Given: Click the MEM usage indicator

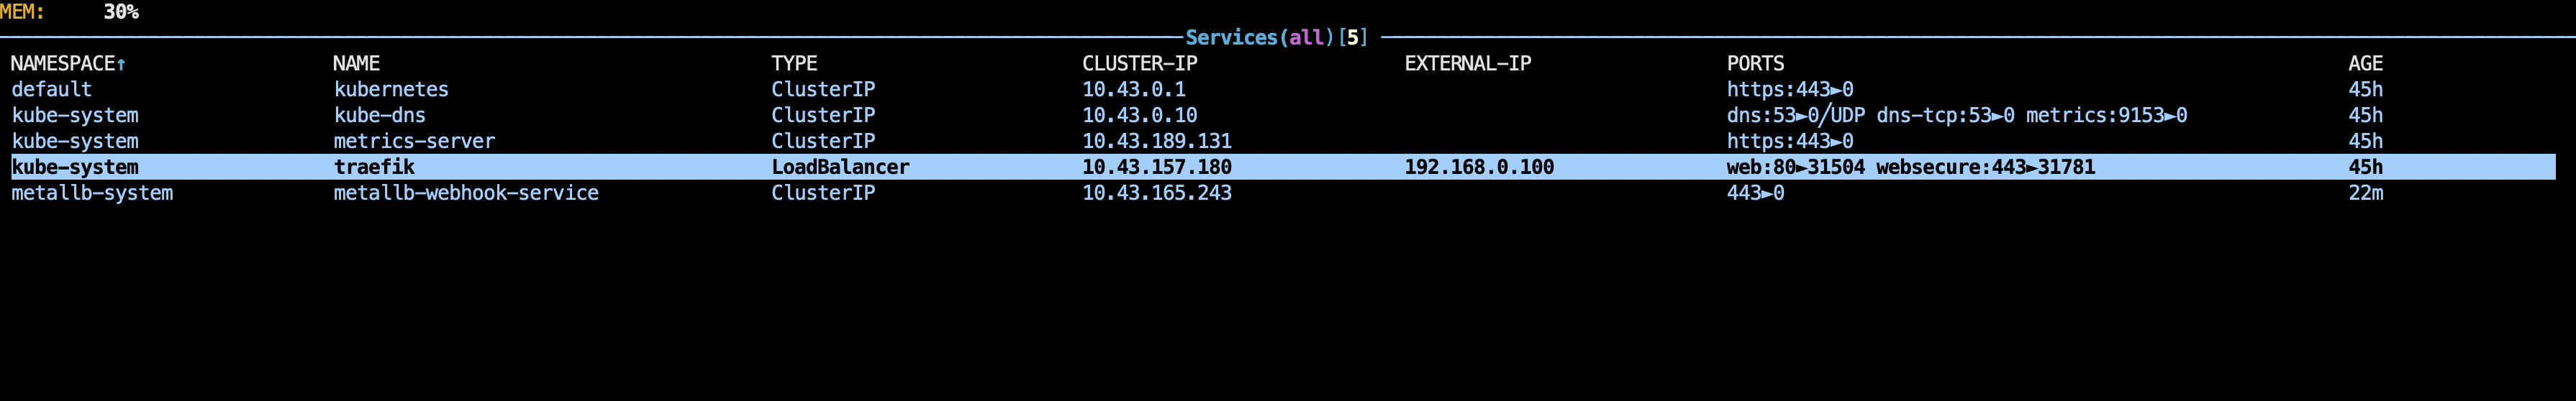Looking at the screenshot, I should 70,12.
